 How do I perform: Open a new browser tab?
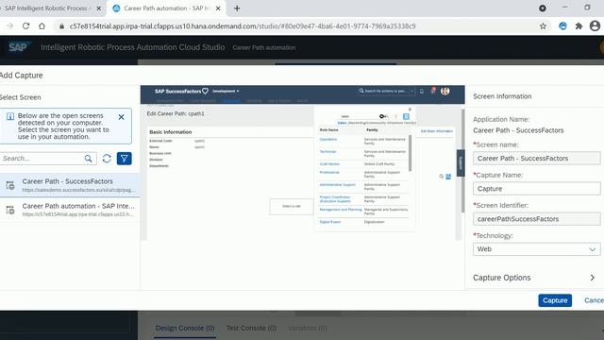point(237,8)
